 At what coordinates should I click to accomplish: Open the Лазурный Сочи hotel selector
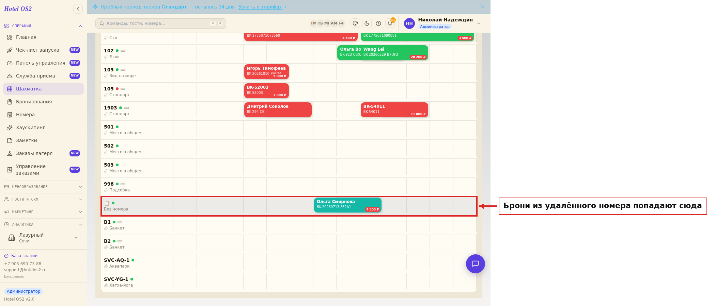[43, 238]
